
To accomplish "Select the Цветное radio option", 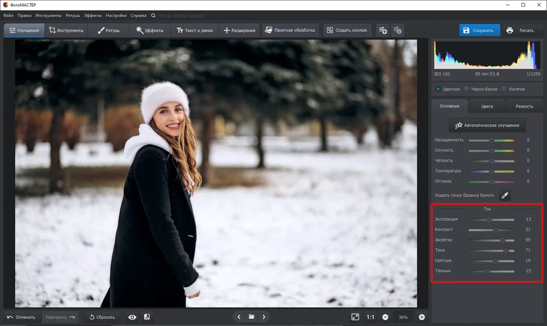I will click(447, 89).
